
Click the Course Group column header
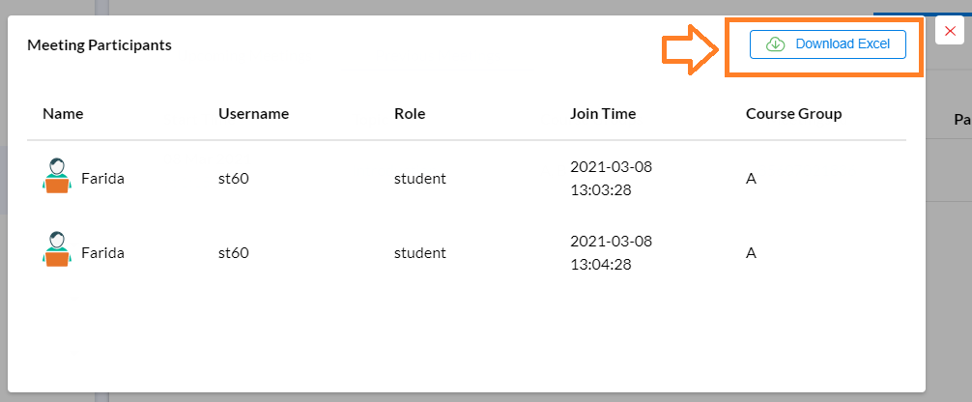tap(793, 114)
